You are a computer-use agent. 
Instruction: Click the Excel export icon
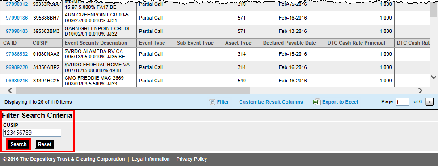click(316, 102)
